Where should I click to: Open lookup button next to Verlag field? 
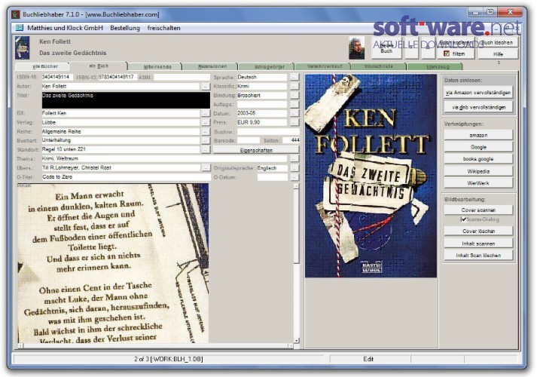pos(205,122)
